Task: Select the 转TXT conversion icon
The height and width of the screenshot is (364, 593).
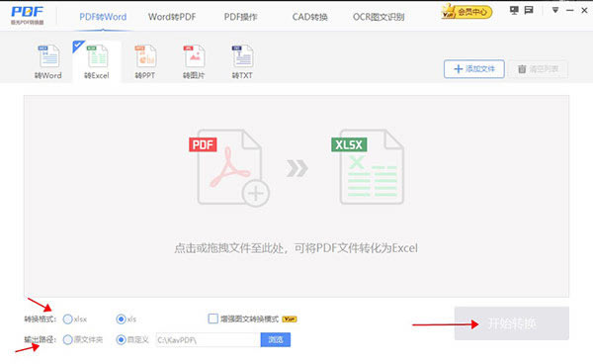Action: [242, 61]
